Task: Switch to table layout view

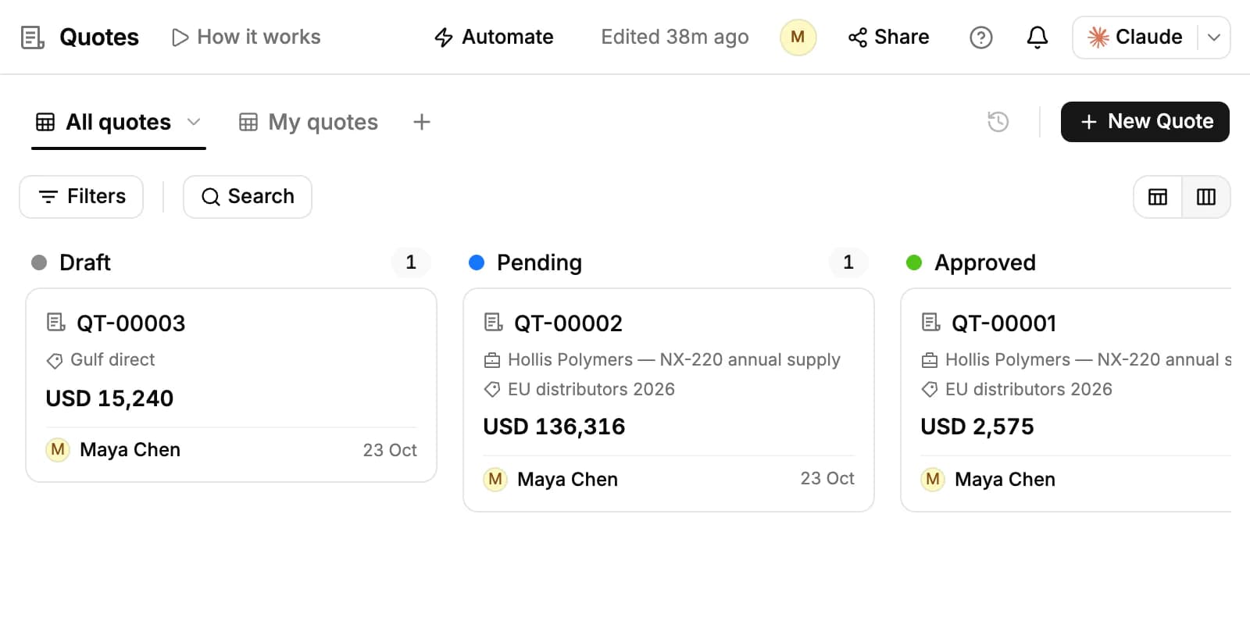Action: pyautogui.click(x=1158, y=197)
